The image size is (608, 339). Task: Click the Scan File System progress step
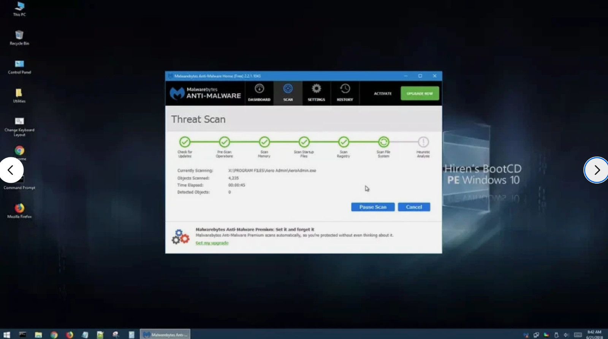point(383,142)
